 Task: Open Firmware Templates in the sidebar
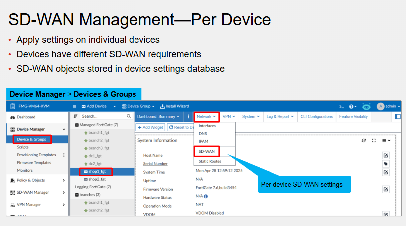point(34,163)
